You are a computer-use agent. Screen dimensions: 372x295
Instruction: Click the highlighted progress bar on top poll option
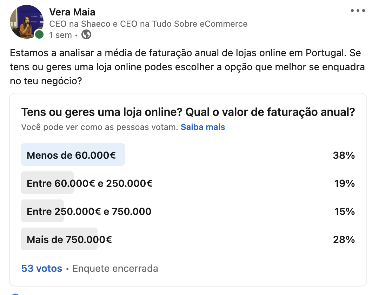[73, 155]
